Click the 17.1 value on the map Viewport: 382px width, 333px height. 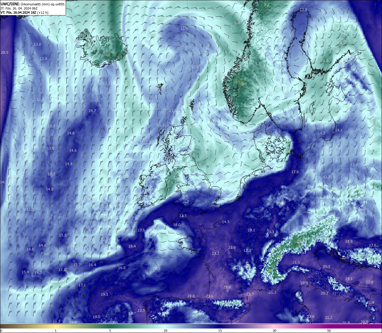pyautogui.click(x=82, y=285)
